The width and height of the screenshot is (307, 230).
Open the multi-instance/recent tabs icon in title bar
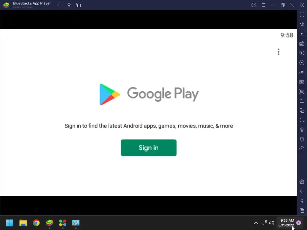[x=79, y=5]
